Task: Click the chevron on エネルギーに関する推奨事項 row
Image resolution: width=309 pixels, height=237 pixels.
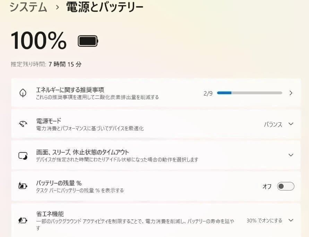Action: 291,93
